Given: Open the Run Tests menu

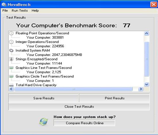Looking at the screenshot, I should 20,10.
